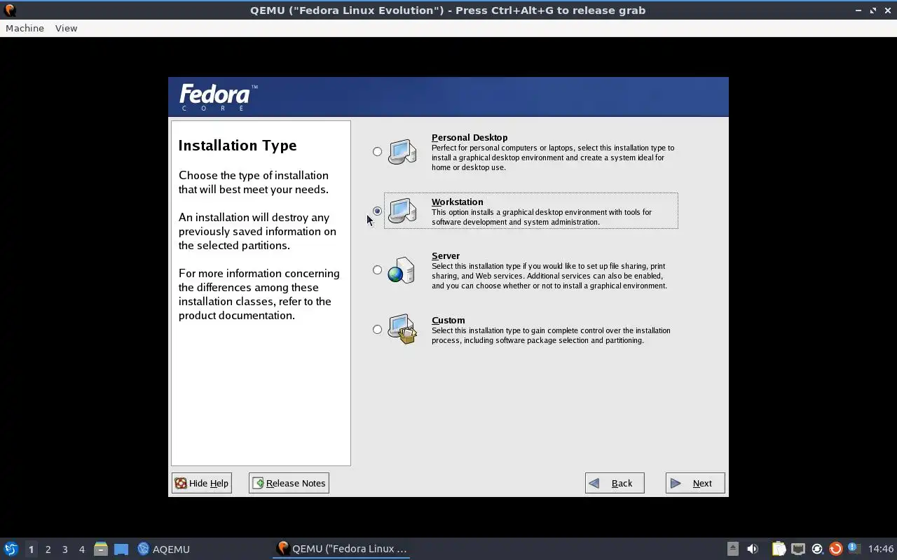Image resolution: width=897 pixels, height=560 pixels.
Task: Click the Fedora Core logo
Action: (x=218, y=97)
